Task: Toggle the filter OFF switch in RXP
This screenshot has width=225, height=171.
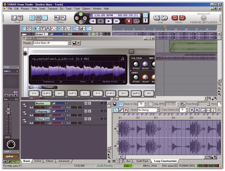Action: (x=151, y=58)
